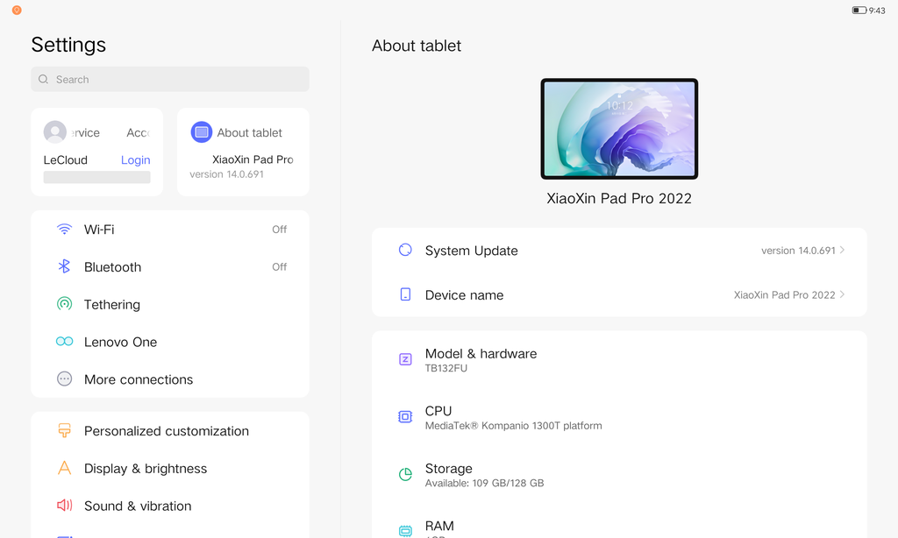This screenshot has width=898, height=538.
Task: Open Bluetooth settings
Action: (170, 266)
